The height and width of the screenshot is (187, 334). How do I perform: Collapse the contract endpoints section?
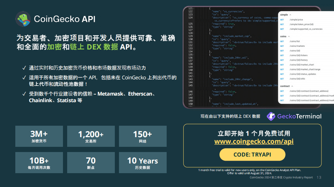pyautogui.click(x=292, y=86)
